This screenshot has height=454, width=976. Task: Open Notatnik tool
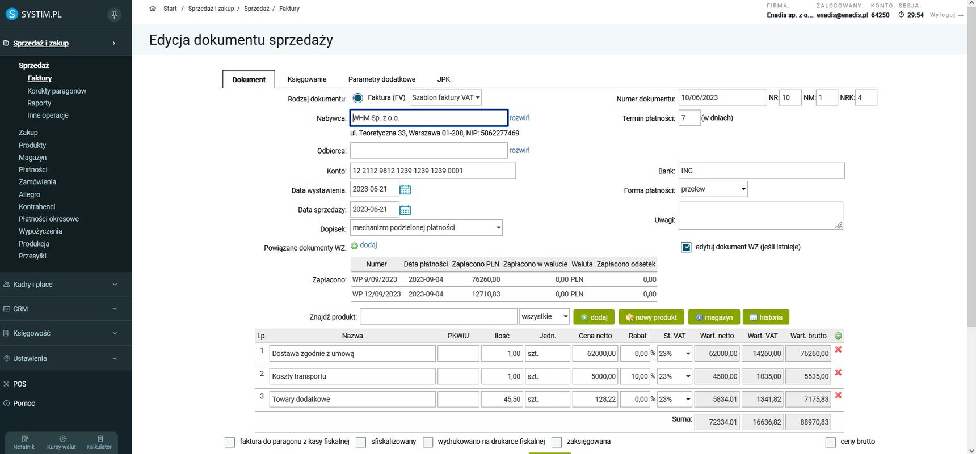coord(24,443)
